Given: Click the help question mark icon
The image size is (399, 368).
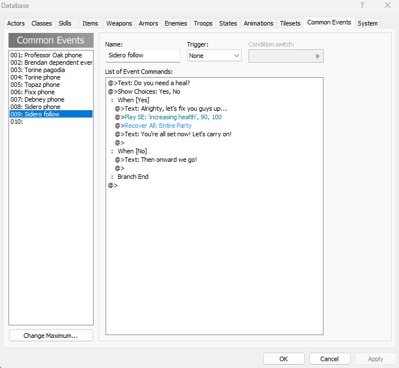Looking at the screenshot, I should (x=362, y=5).
